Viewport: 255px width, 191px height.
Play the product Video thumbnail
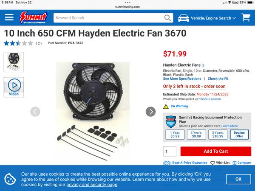point(14,87)
